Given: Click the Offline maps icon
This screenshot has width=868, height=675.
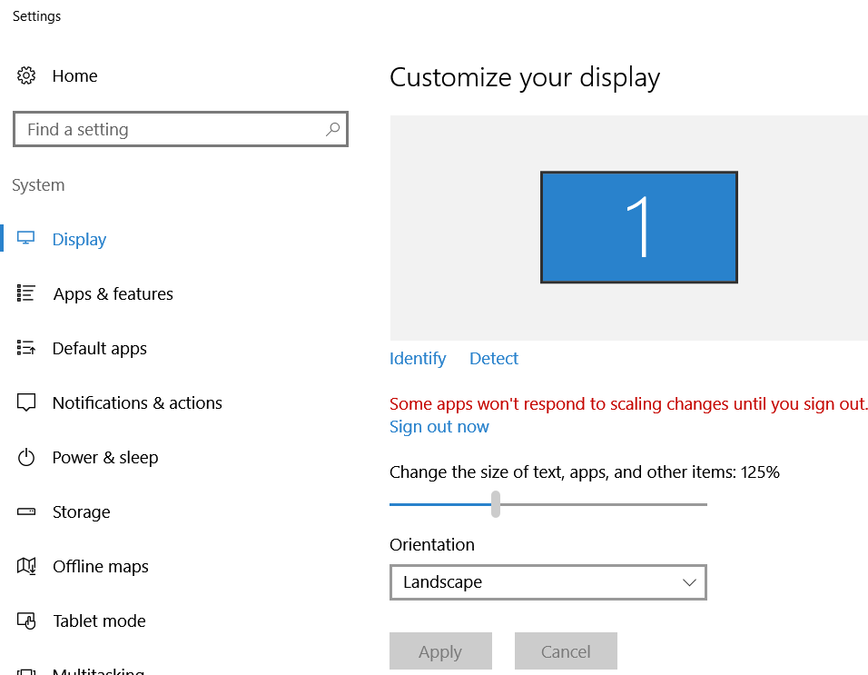Looking at the screenshot, I should click(28, 565).
